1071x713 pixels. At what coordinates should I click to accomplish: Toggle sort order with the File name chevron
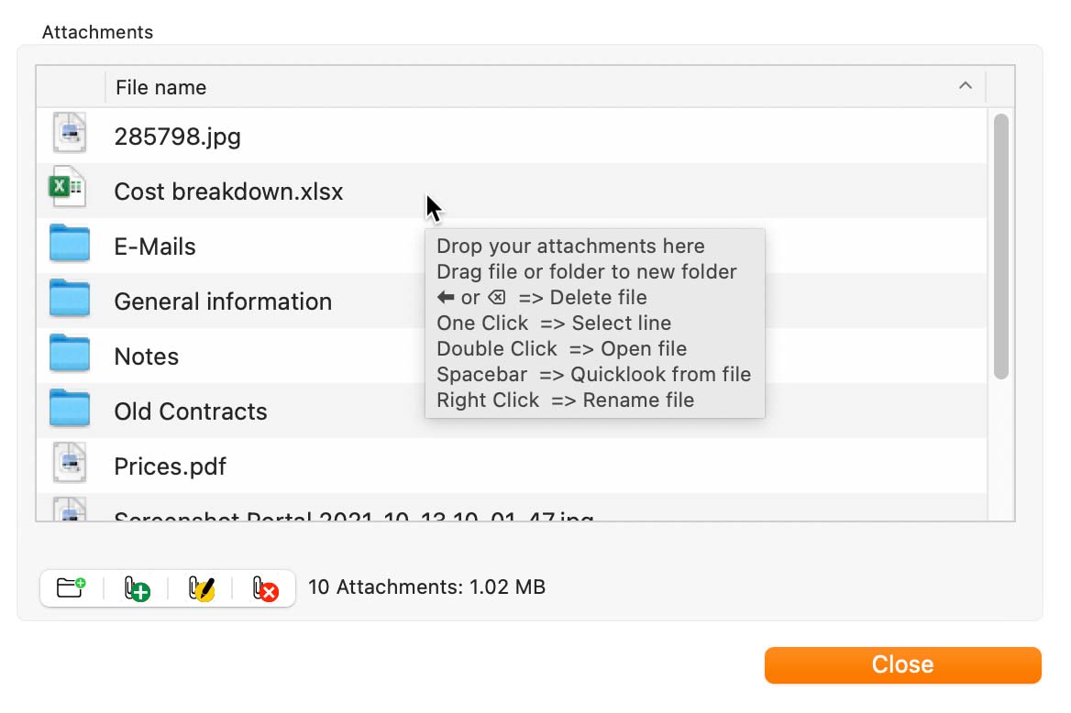[x=966, y=86]
